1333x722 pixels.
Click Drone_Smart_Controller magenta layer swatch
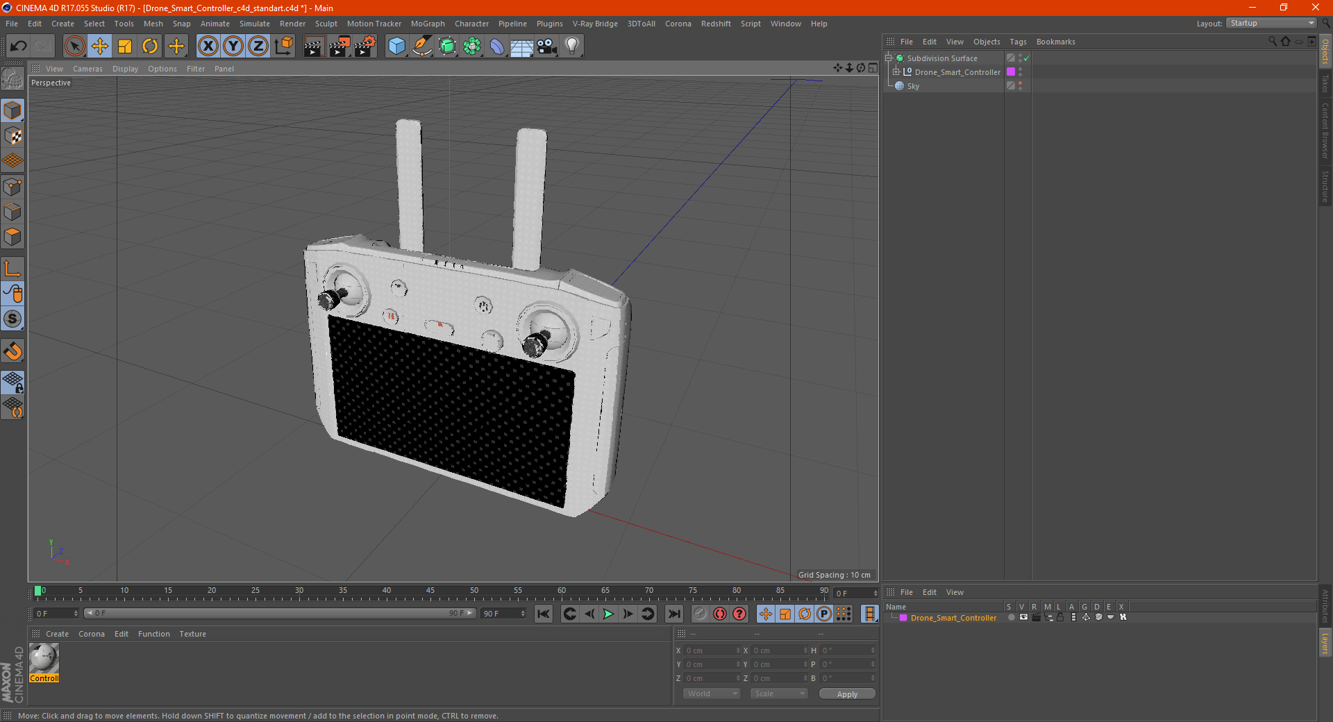(x=1011, y=72)
